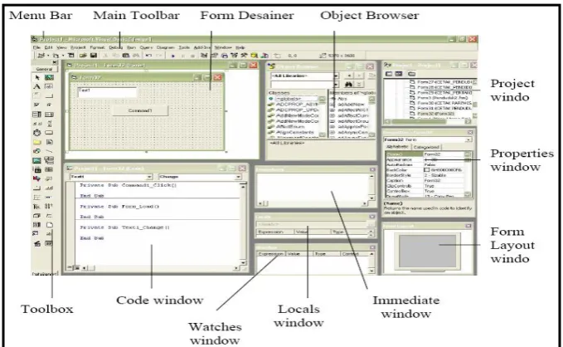Open the All Libraries dropdown in Object Browser
Viewport: 563px width, 347px height.
point(336,76)
